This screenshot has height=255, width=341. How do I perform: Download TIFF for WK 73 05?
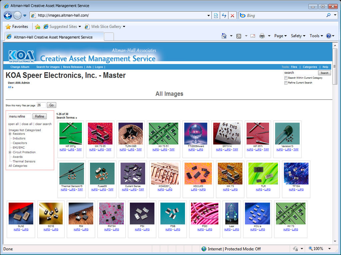pos(109,150)
